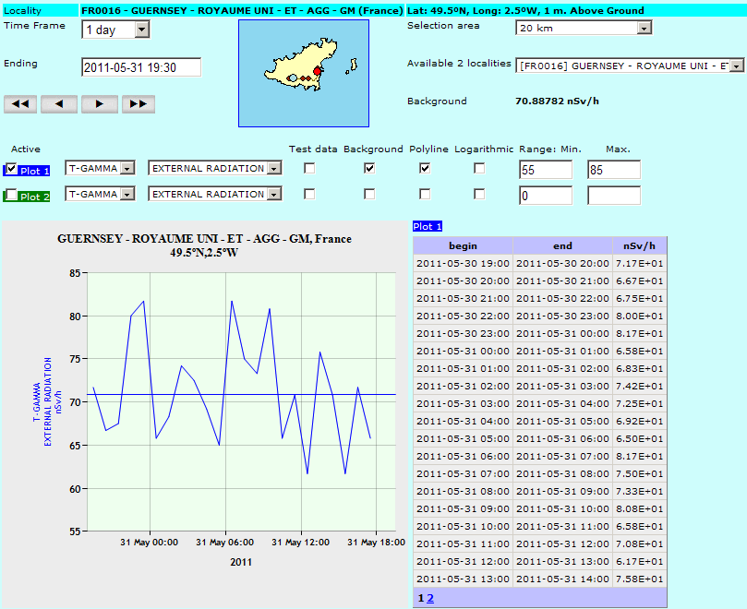Click the Plot 1 Range Min field

click(x=546, y=170)
